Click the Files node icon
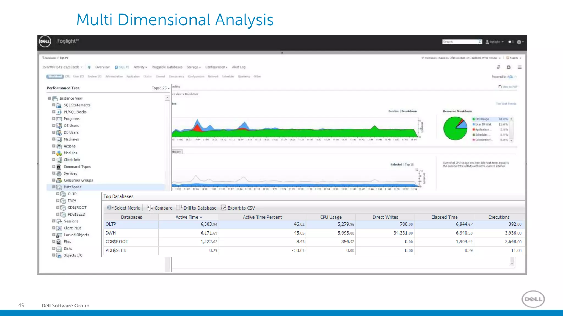This screenshot has width=563, height=316. click(59, 242)
